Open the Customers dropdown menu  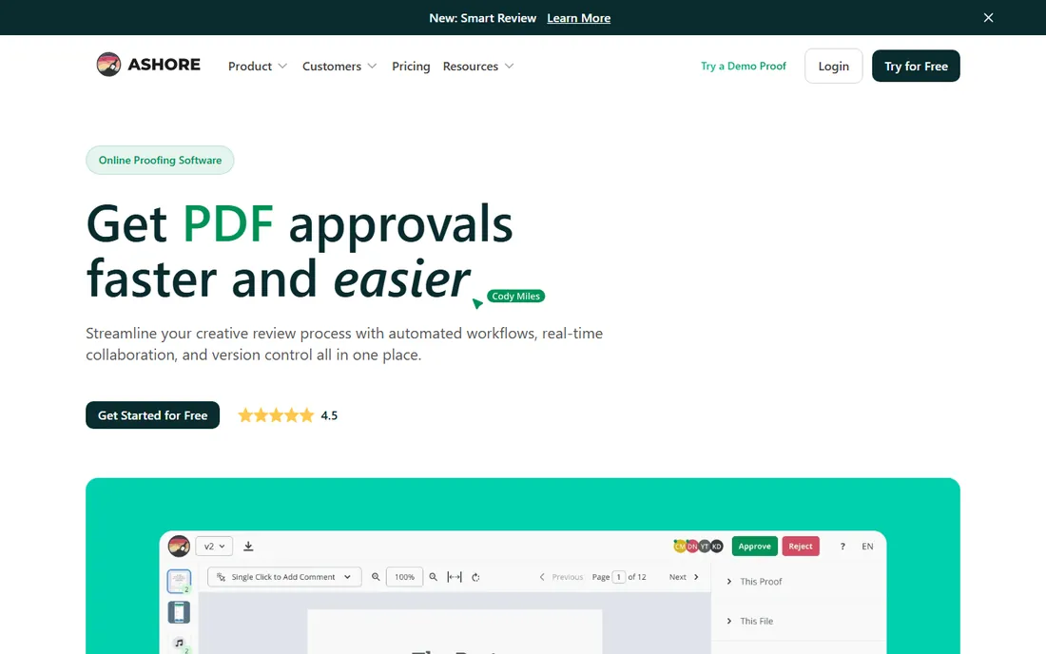tap(339, 66)
